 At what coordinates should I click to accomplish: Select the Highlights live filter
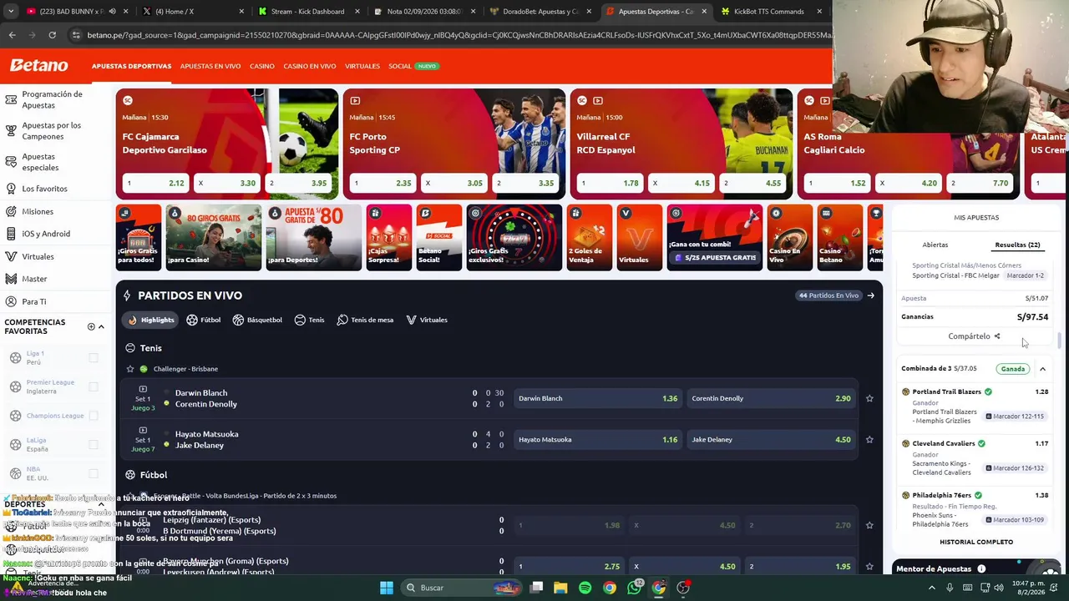tap(151, 320)
